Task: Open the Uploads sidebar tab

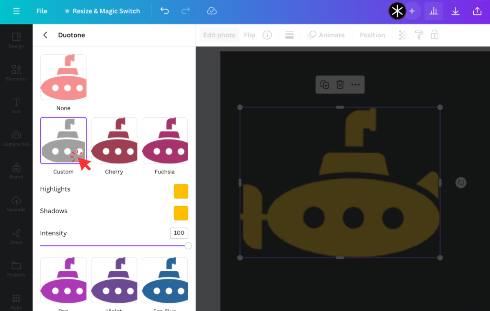Action: pyautogui.click(x=16, y=204)
